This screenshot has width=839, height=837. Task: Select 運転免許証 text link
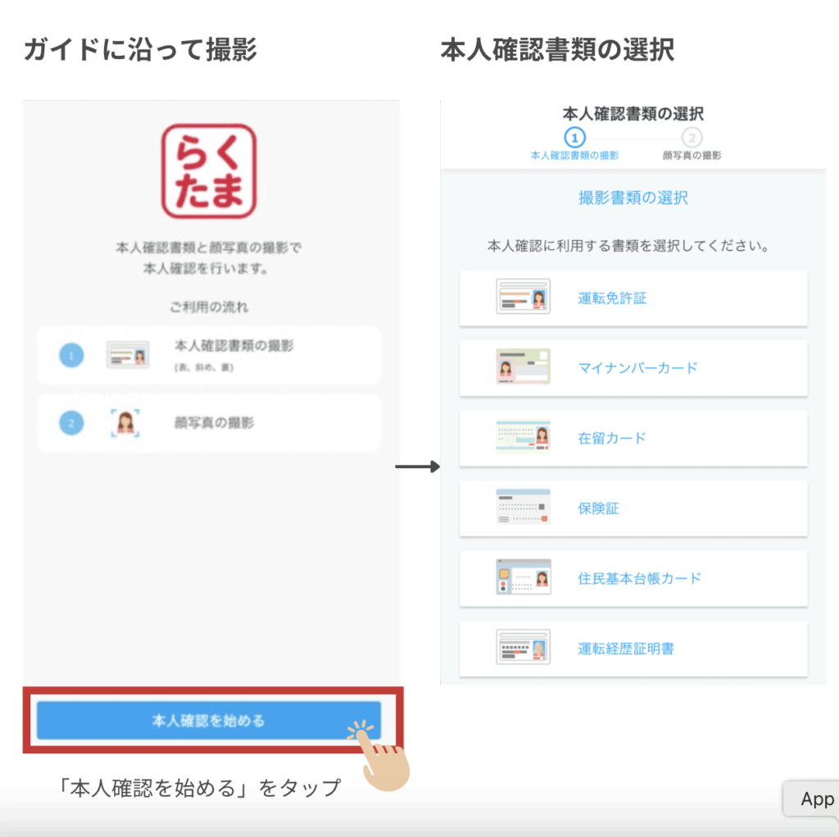(x=612, y=298)
